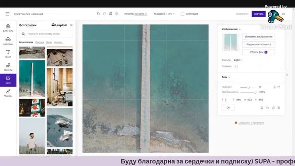Click the rotation degree value 0°
Image resolution: width=295 pixels, height=166 pixels.
(x=260, y=87)
